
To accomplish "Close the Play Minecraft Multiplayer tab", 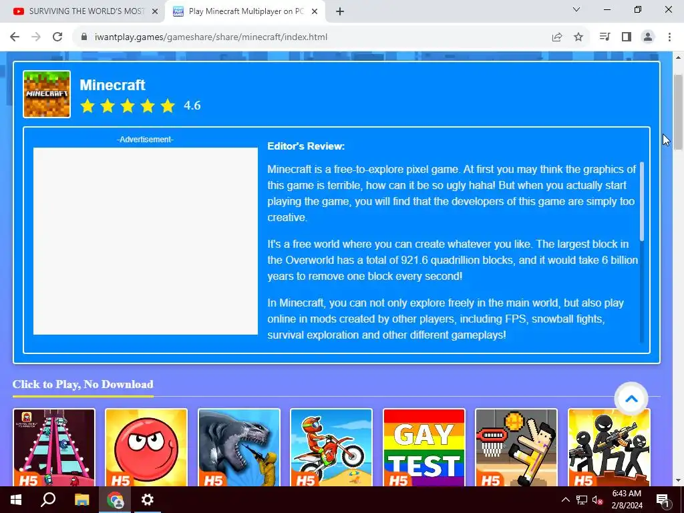I will coord(315,12).
